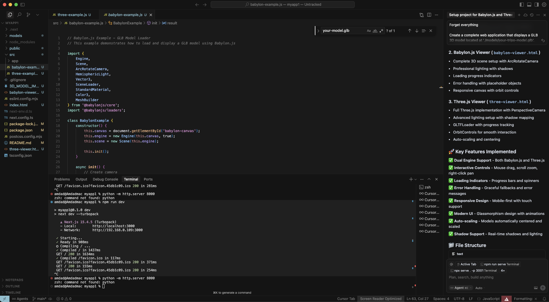This screenshot has height=302, width=549.
Task: Open the Agent mode dropdown
Action: pos(461,288)
